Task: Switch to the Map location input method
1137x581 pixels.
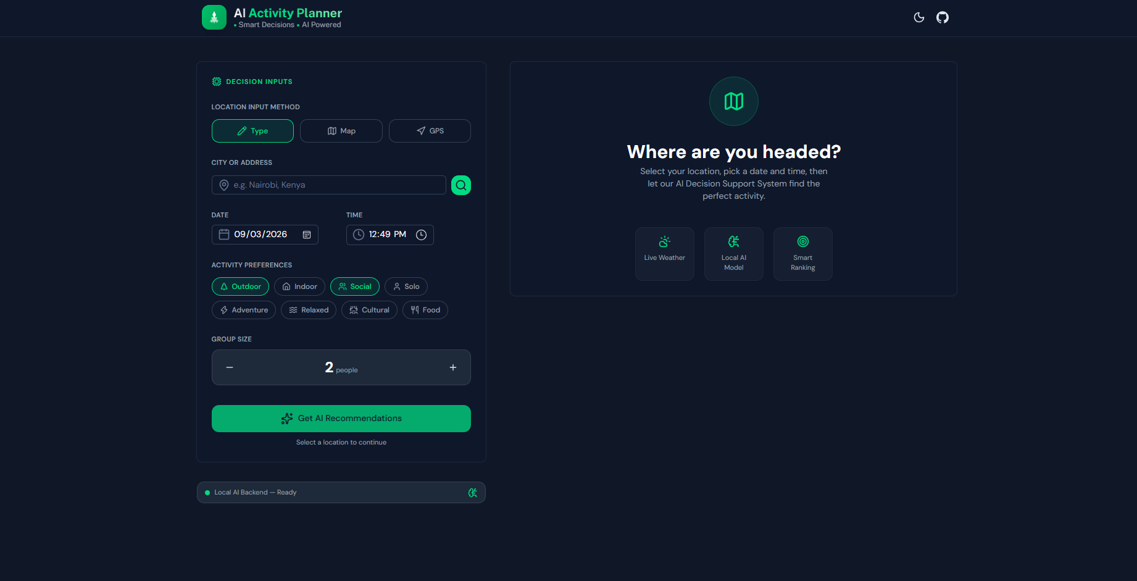Action: pyautogui.click(x=341, y=131)
